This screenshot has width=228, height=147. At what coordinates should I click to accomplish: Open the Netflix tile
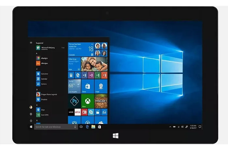tap(78, 112)
